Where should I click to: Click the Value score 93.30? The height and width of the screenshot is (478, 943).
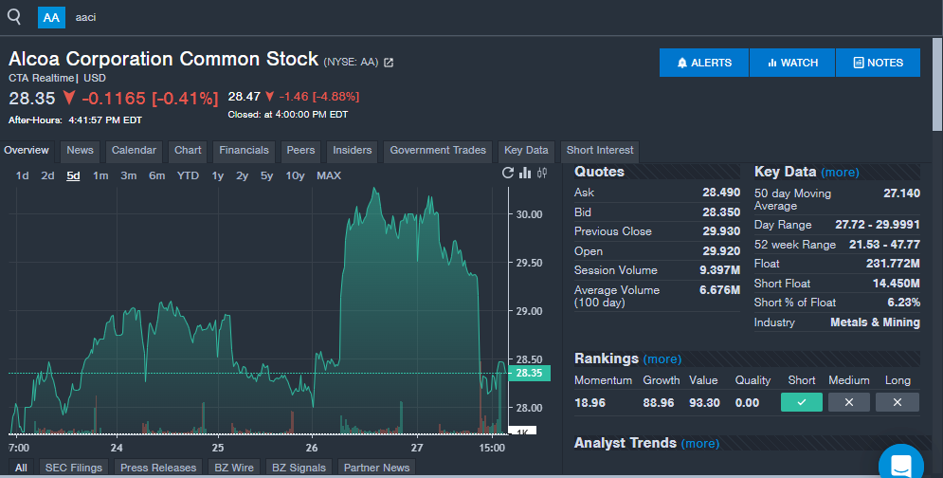(704, 403)
